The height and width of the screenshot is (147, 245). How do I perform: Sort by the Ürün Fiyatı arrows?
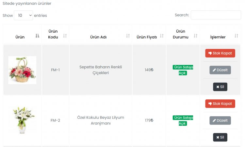pyautogui.click(x=162, y=36)
